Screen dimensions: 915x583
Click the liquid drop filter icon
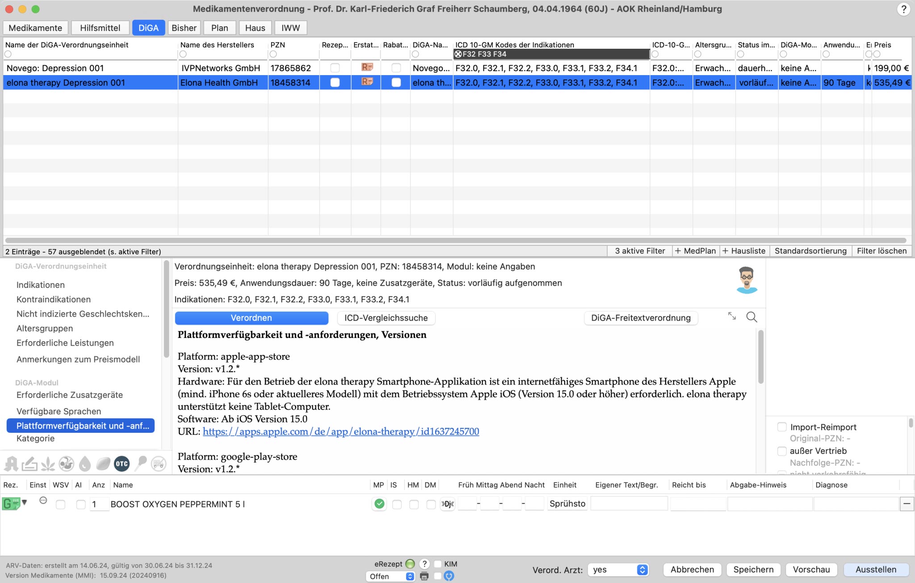coord(84,464)
